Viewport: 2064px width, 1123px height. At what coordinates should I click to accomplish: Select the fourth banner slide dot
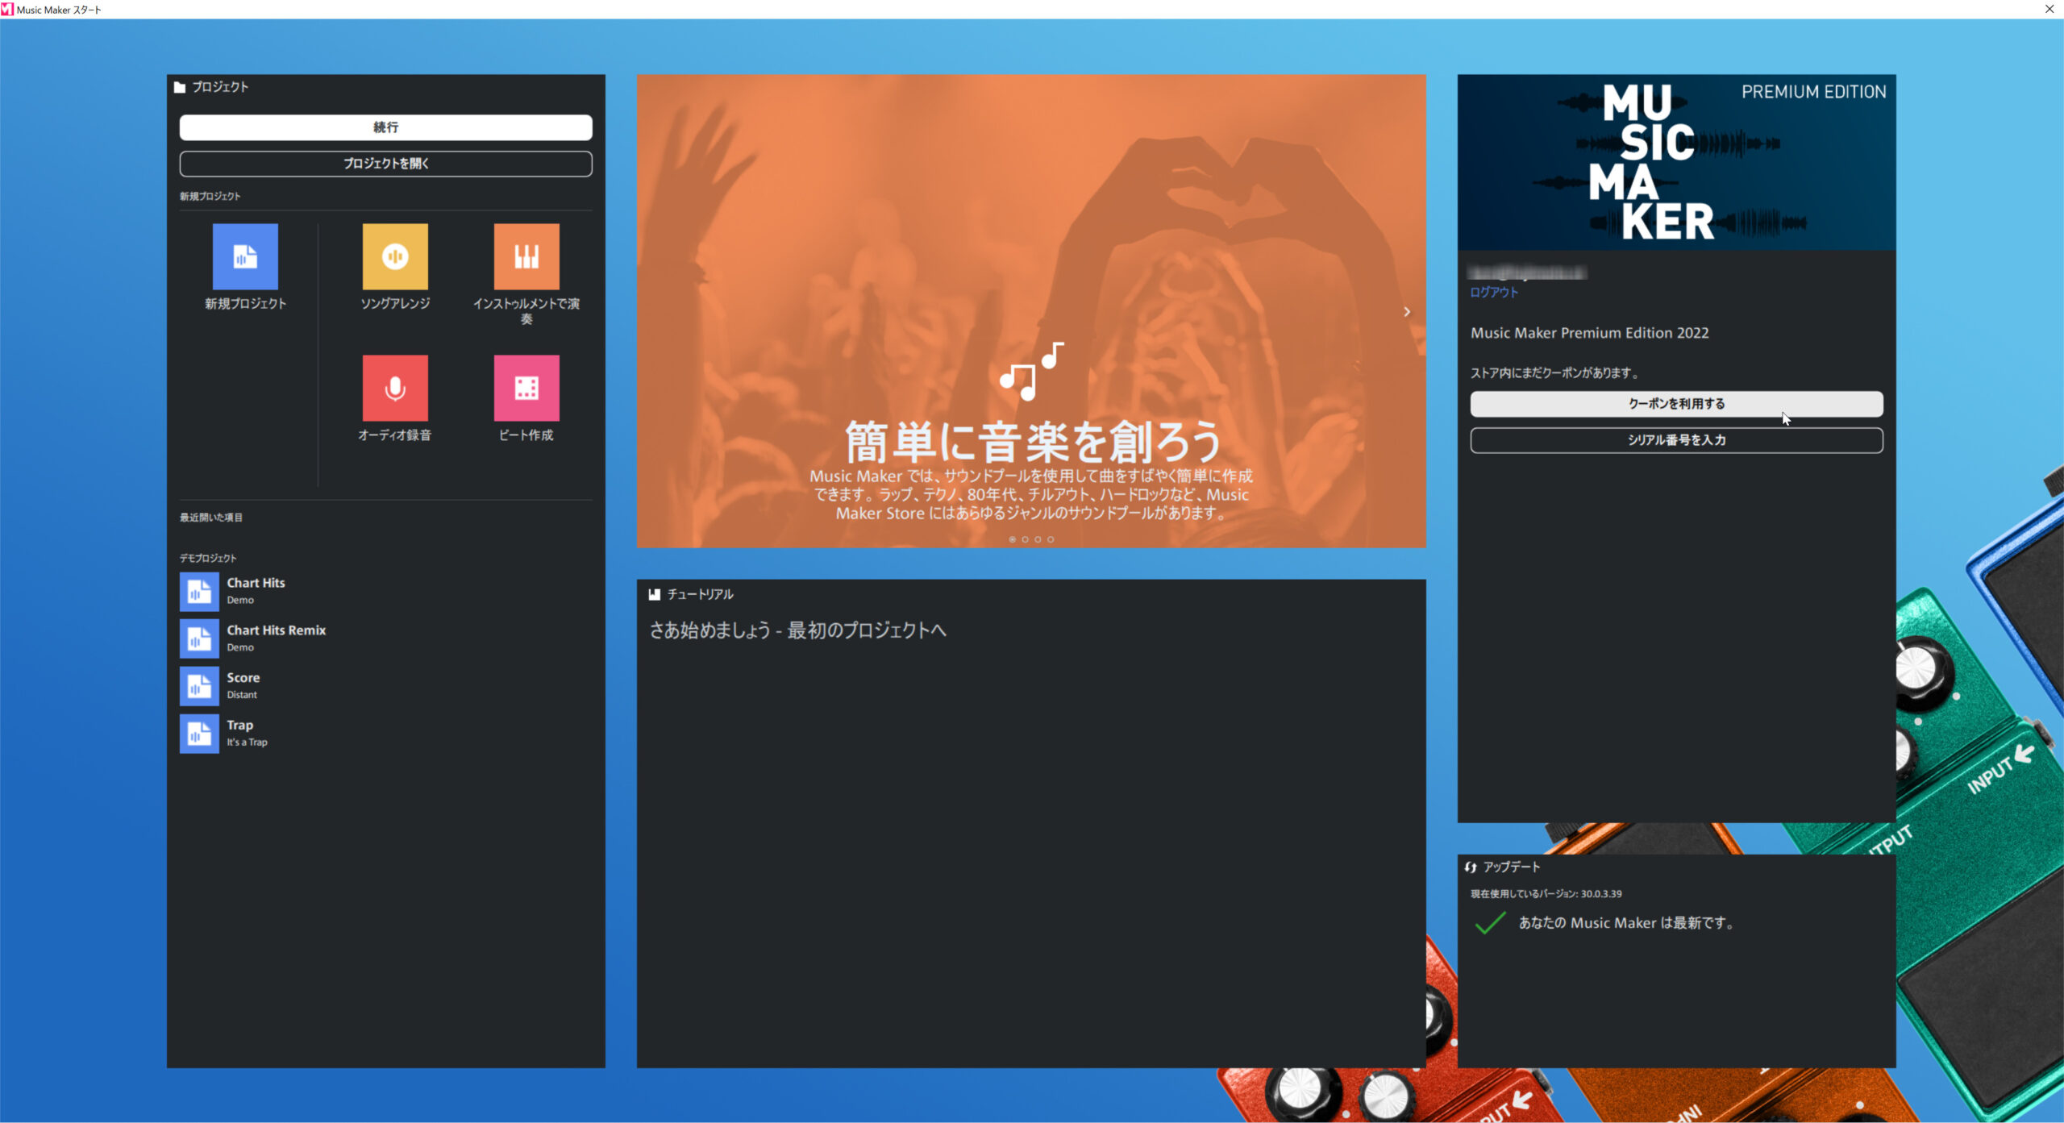[1051, 539]
